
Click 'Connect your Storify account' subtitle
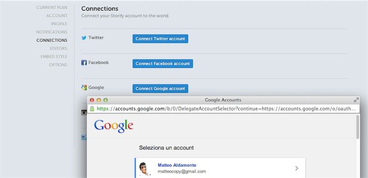click(125, 16)
